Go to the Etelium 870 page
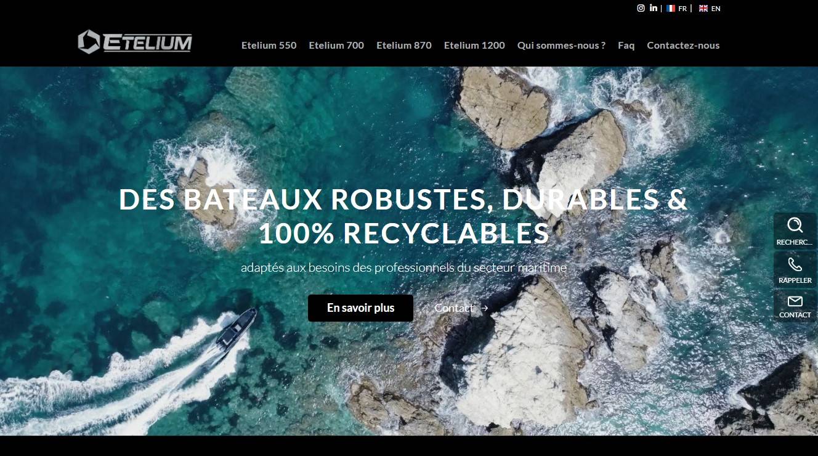Image resolution: width=818 pixels, height=456 pixels. [404, 45]
